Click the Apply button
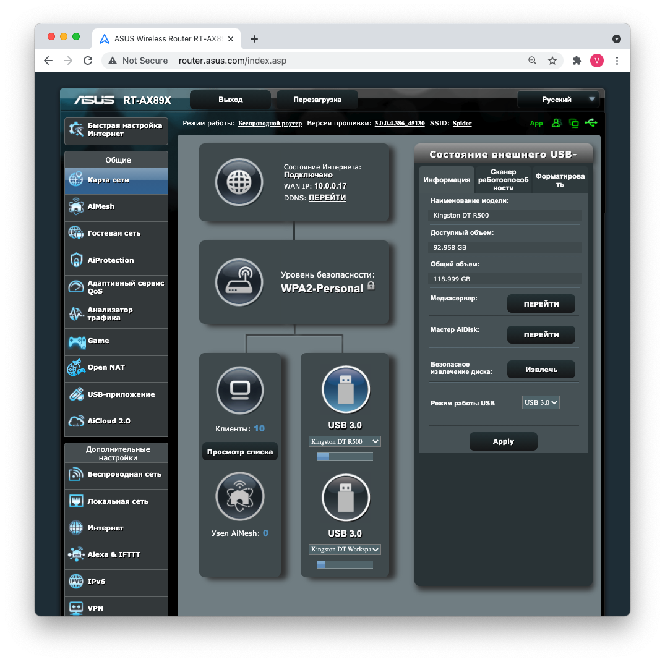The image size is (665, 662). [x=504, y=441]
